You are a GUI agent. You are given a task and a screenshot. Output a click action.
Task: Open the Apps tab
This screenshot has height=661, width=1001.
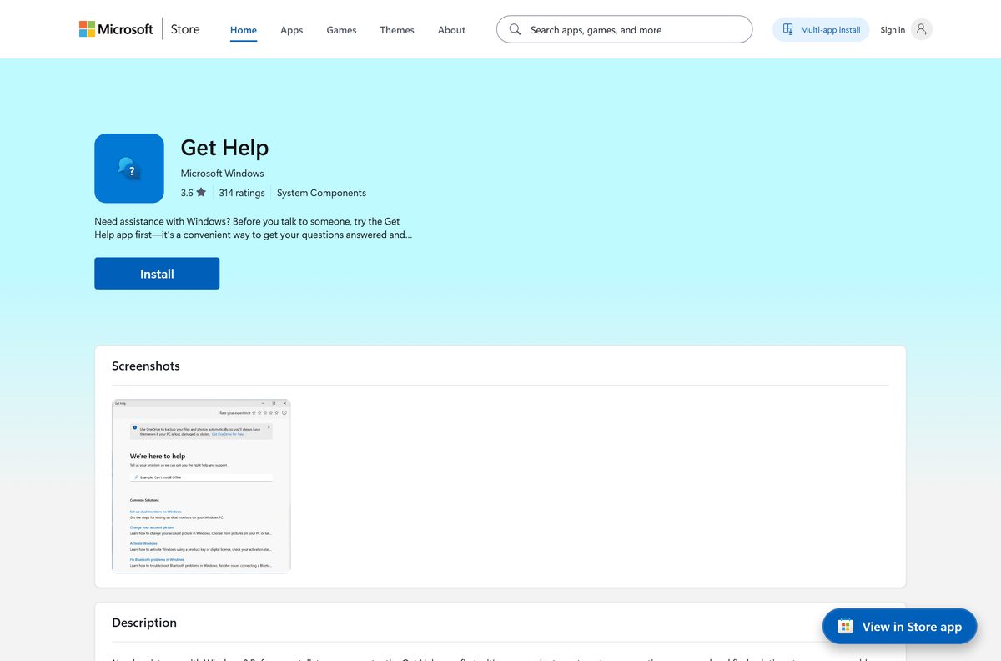[292, 30]
